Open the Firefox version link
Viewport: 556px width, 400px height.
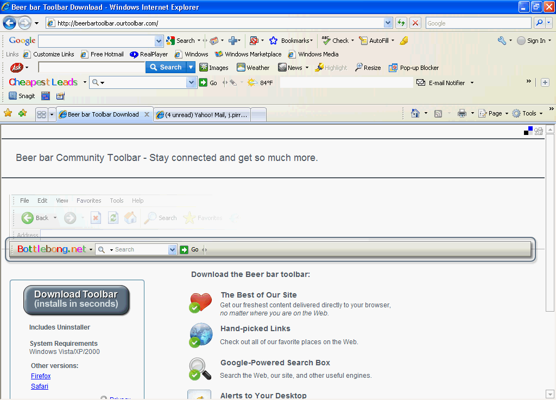coord(41,376)
